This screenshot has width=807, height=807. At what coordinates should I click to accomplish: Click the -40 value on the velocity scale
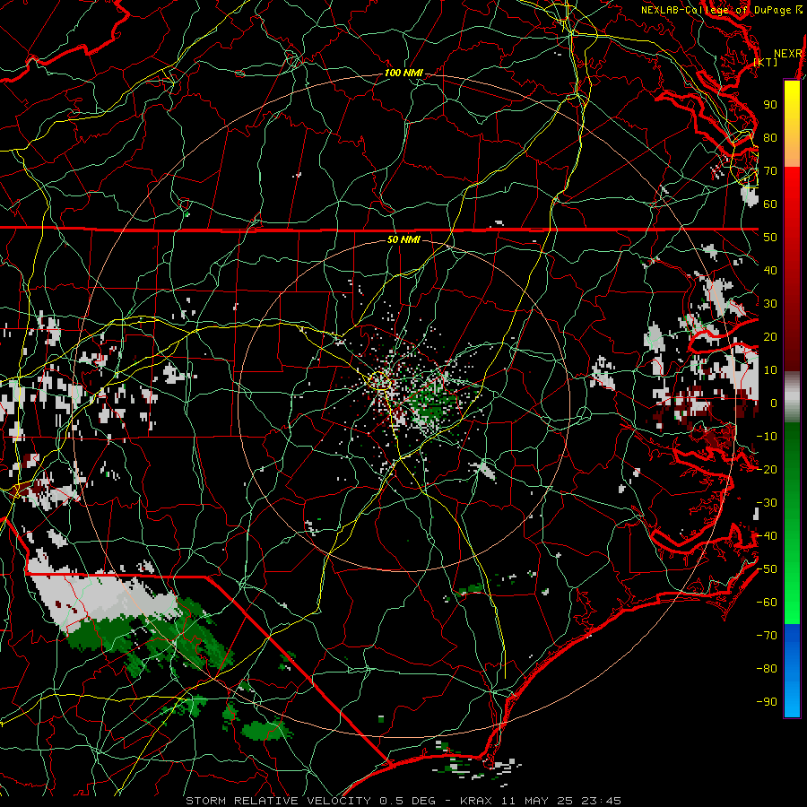click(x=767, y=536)
